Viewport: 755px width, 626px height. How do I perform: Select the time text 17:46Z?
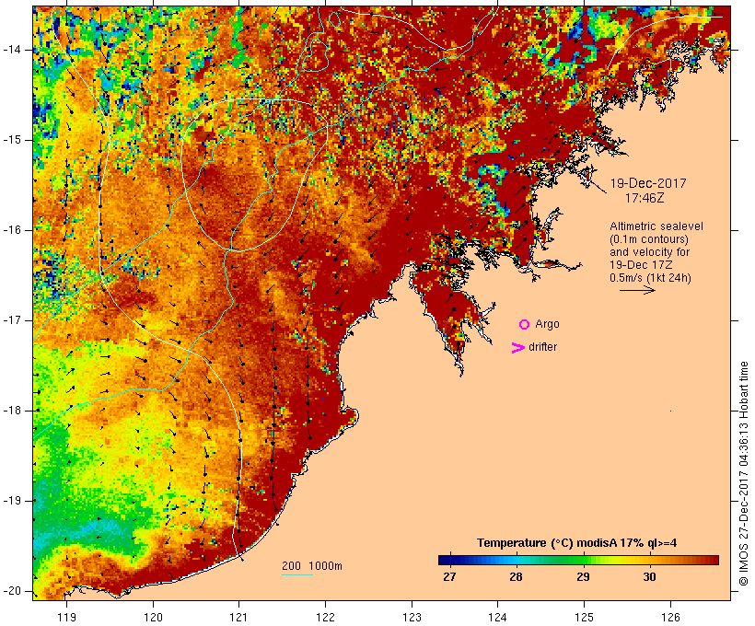click(645, 198)
